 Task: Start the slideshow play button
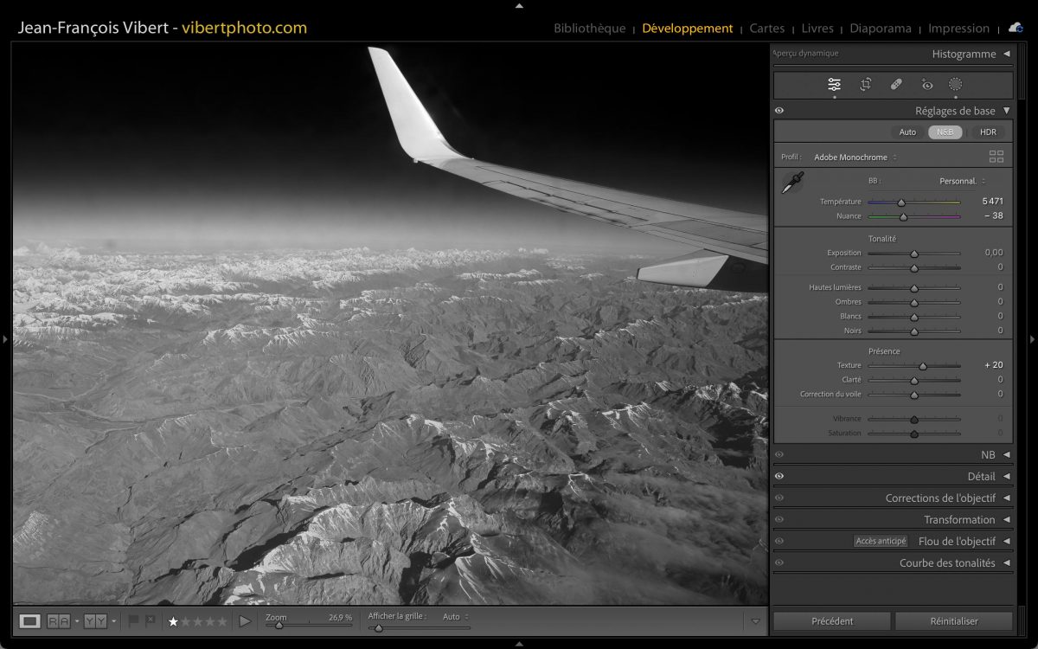(245, 621)
